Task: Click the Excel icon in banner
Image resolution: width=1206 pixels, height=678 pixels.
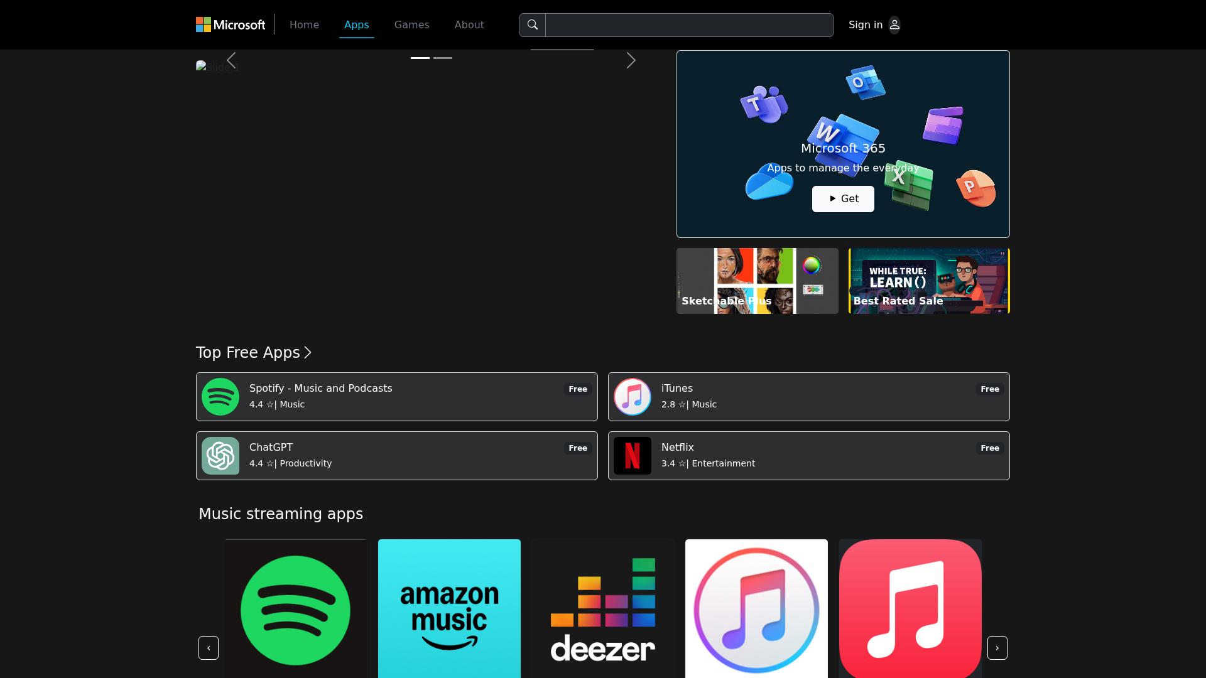Action: click(908, 185)
